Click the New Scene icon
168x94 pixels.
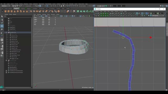[x=13, y=6]
